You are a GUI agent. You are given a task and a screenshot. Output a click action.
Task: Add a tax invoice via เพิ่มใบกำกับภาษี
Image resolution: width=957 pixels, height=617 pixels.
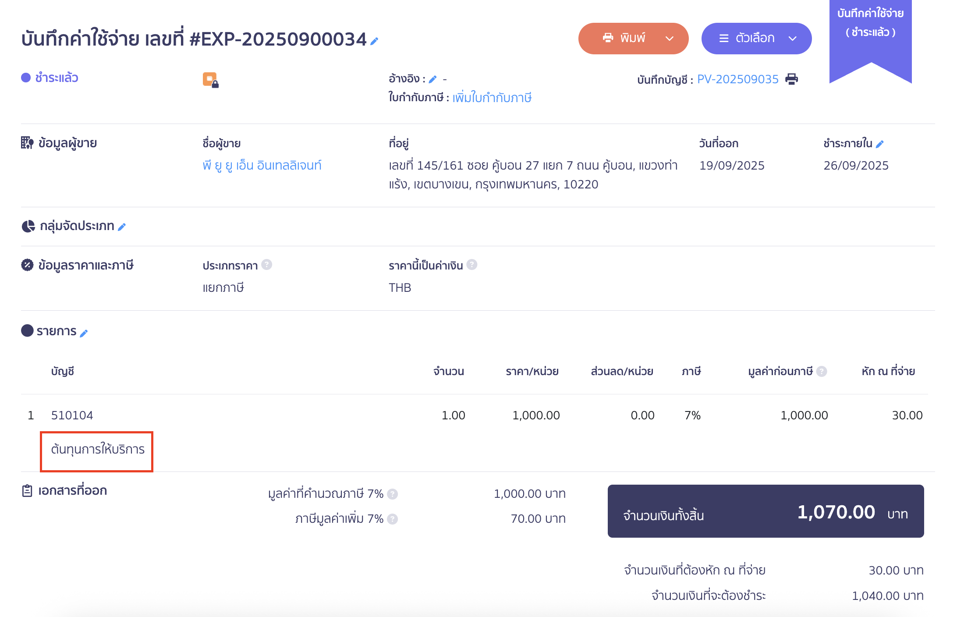[x=492, y=97]
